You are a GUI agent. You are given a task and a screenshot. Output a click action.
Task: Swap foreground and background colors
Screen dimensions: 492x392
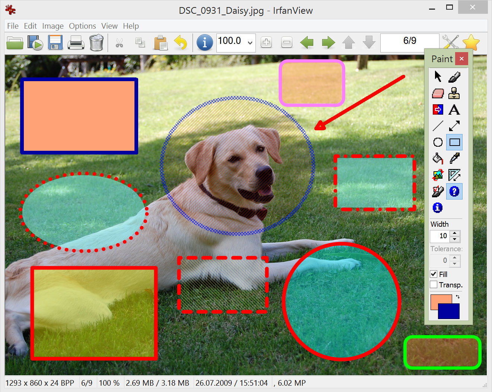458,297
